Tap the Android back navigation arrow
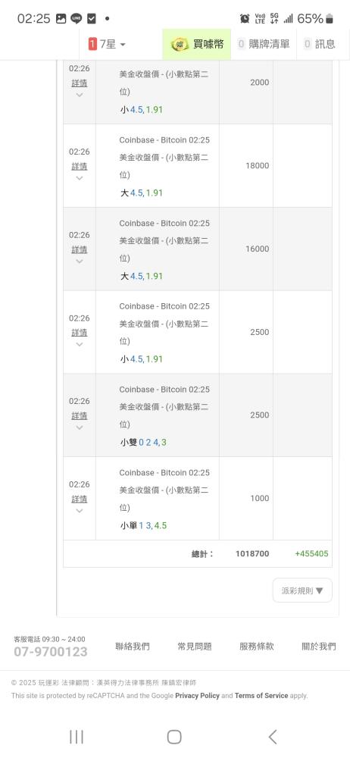Image resolution: width=350 pixels, height=758 pixels. pyautogui.click(x=273, y=737)
